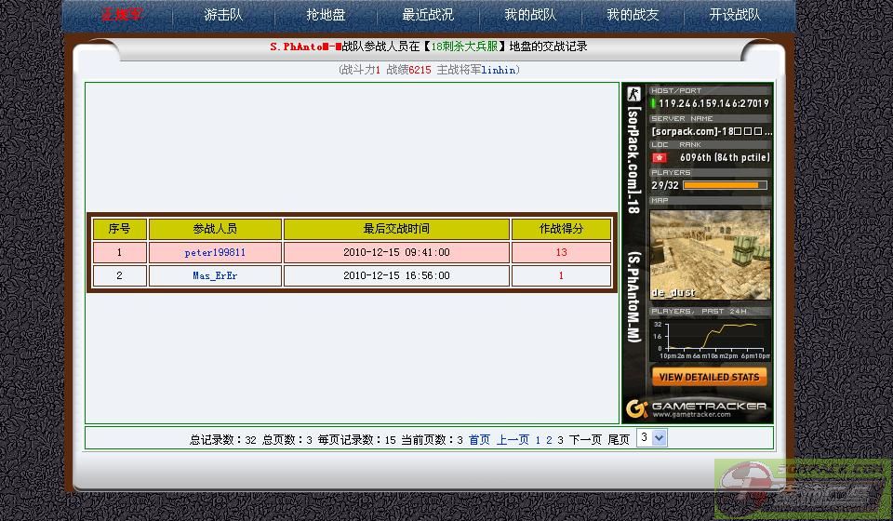This screenshot has width=893, height=521.
Task: Switch to the 抢地盘 tab
Action: pyautogui.click(x=326, y=15)
